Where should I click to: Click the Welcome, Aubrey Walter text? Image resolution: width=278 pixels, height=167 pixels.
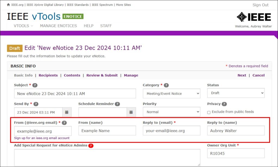tap(253, 26)
